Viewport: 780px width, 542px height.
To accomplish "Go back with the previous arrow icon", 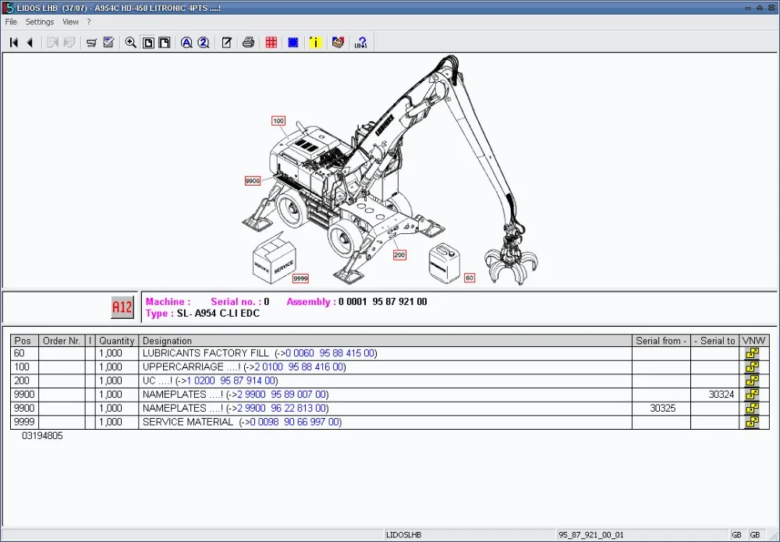I will 30,42.
